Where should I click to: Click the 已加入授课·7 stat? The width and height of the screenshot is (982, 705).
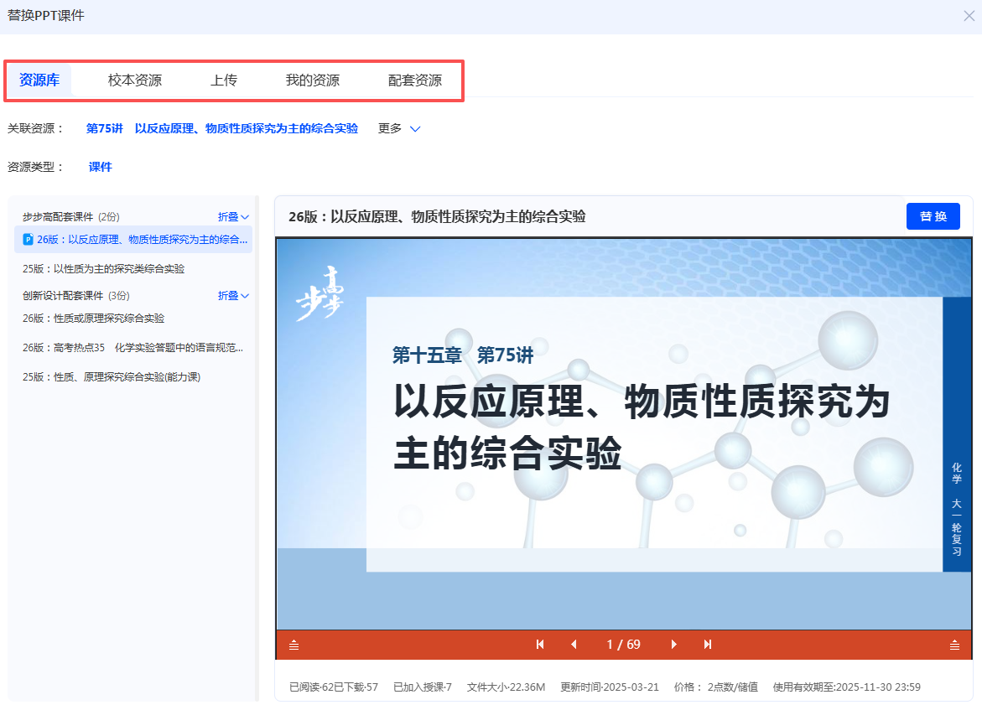pos(422,687)
